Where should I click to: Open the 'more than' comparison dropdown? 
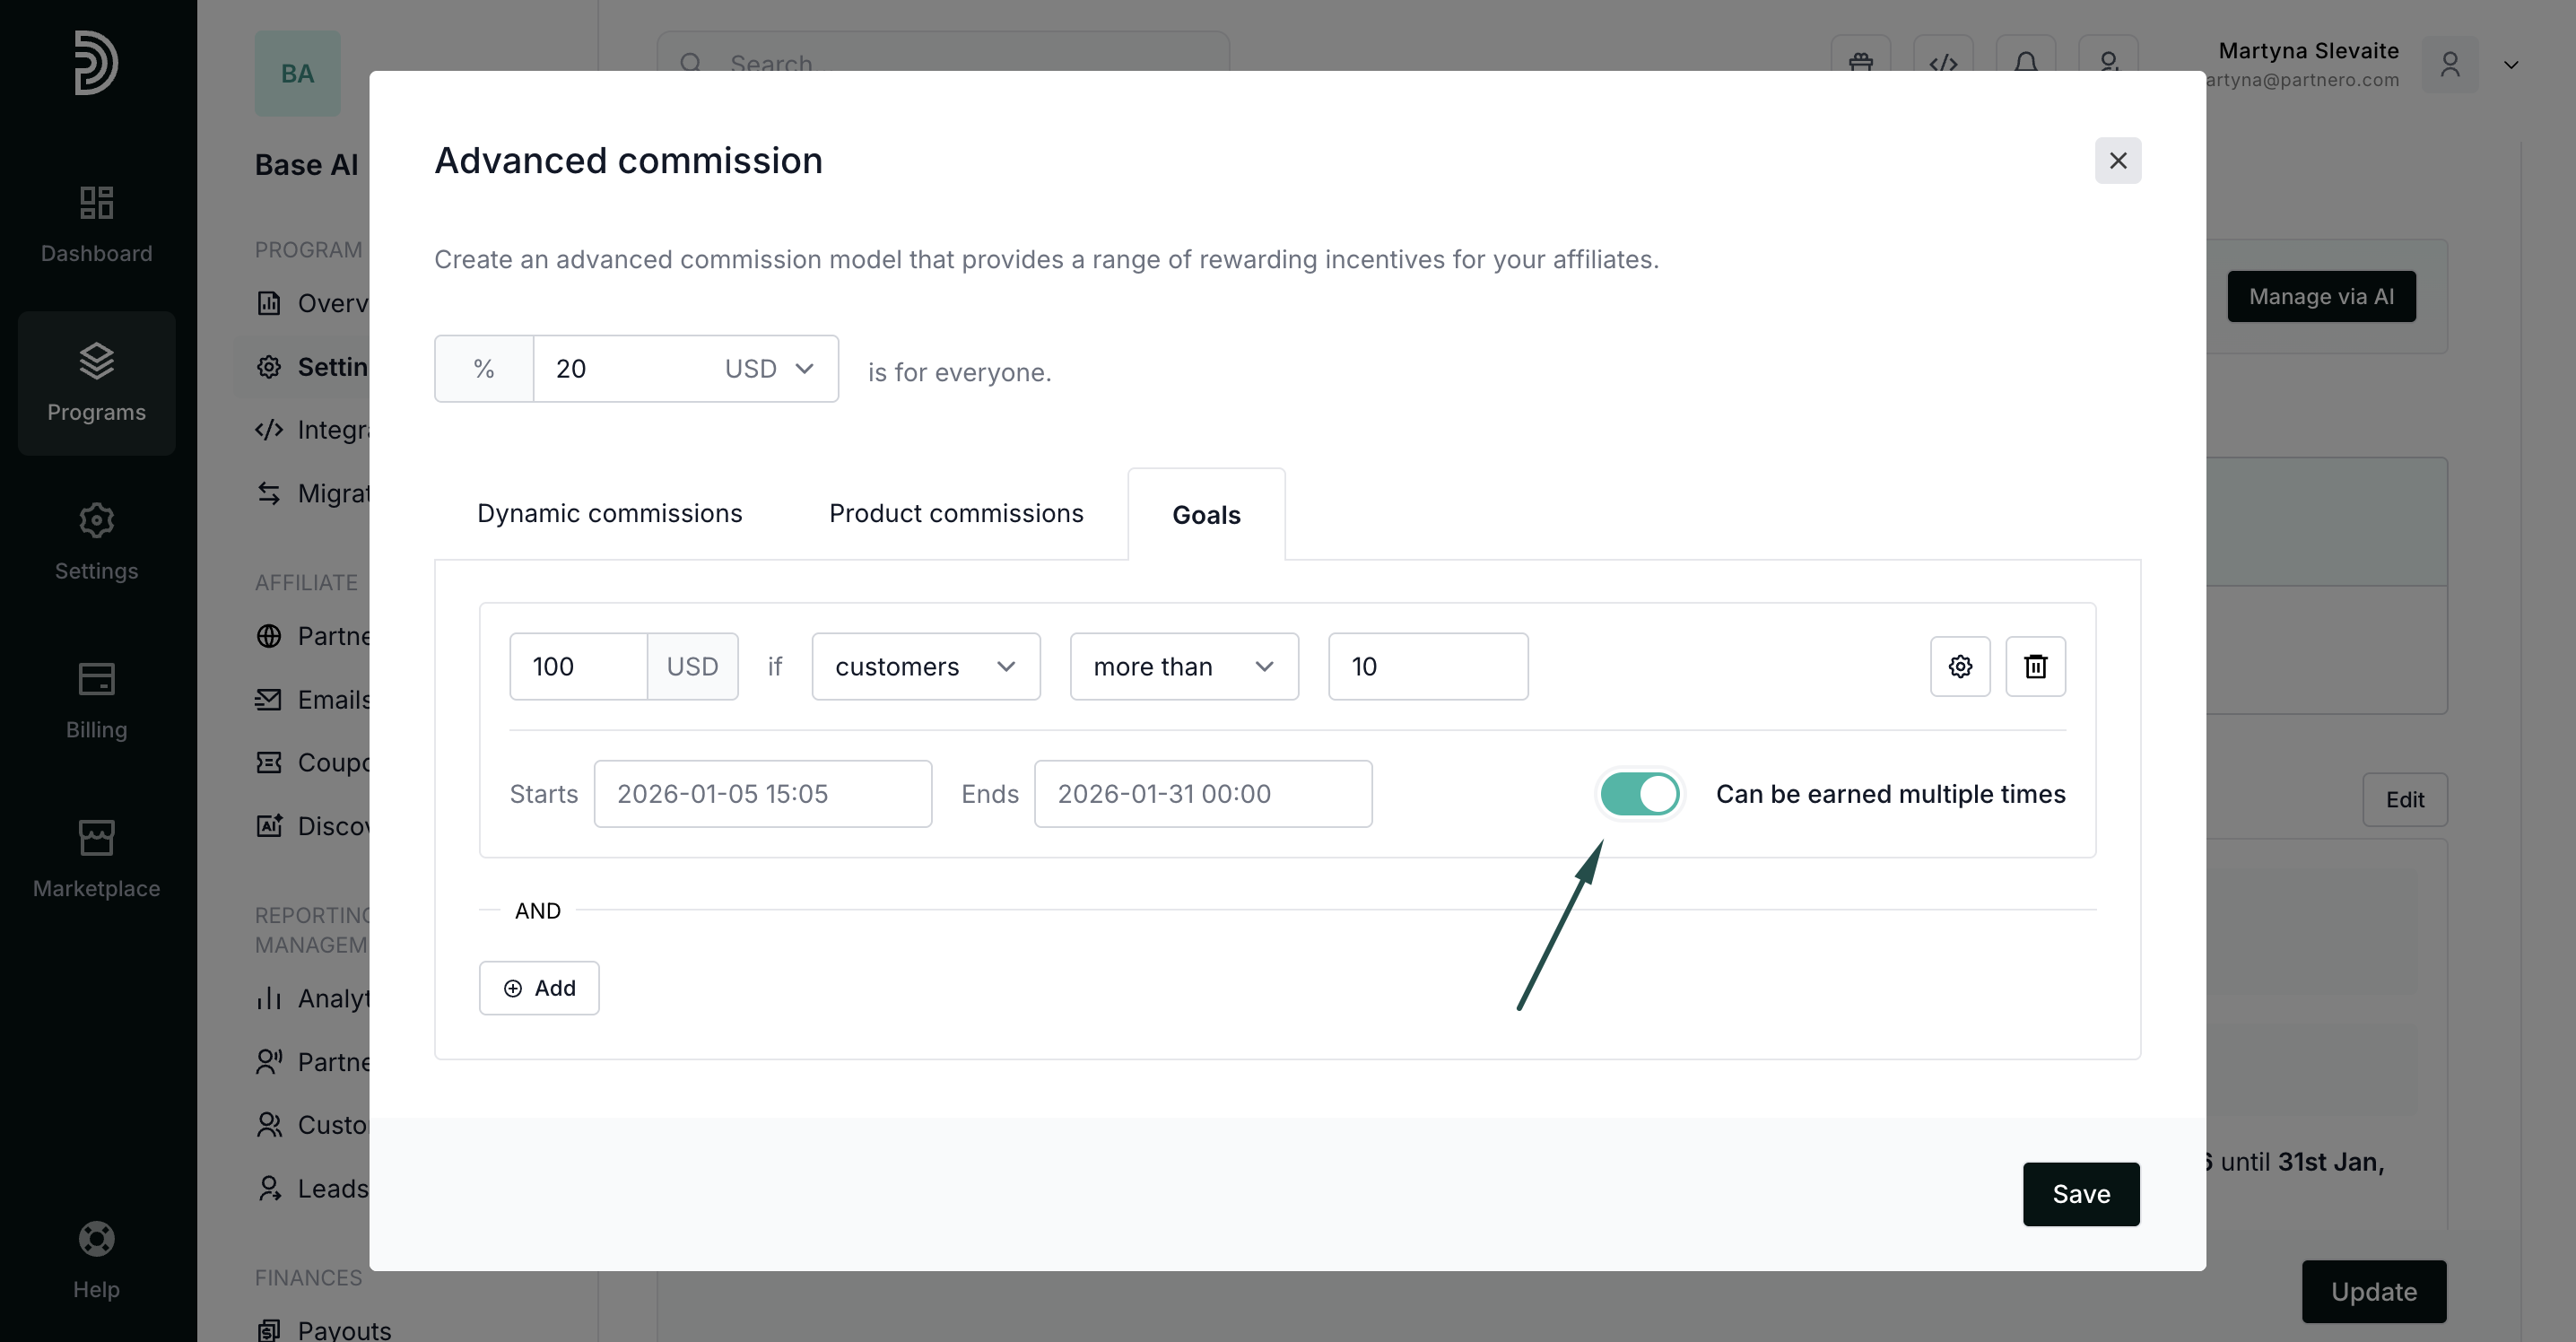tap(1183, 666)
